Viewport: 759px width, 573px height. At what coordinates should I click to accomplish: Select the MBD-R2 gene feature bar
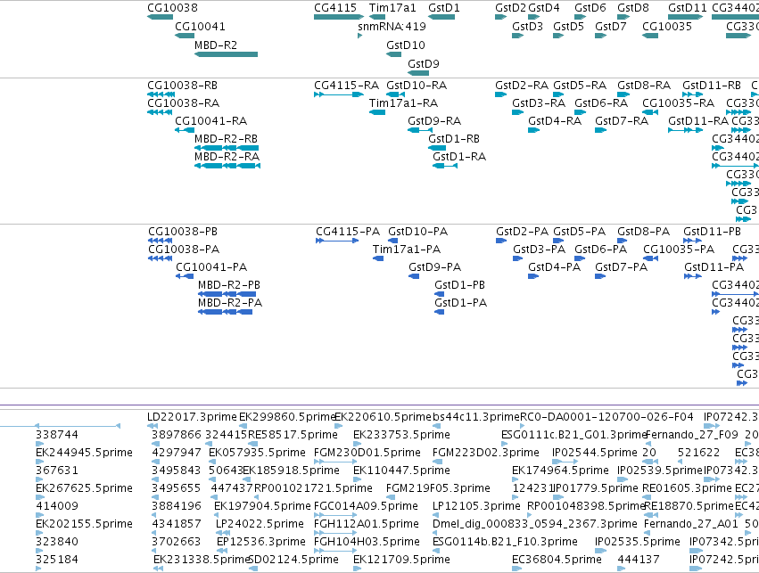click(x=226, y=54)
